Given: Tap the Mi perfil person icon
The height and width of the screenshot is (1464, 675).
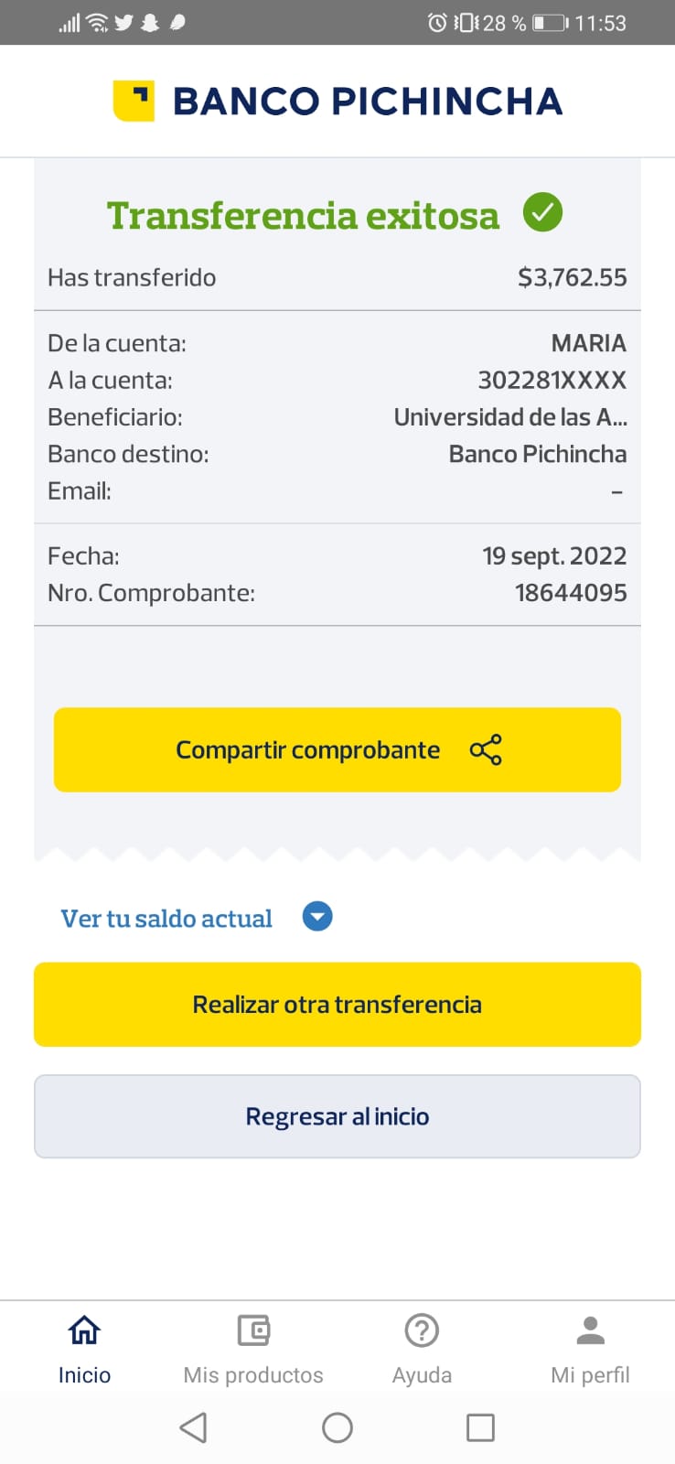Looking at the screenshot, I should coord(591,1329).
